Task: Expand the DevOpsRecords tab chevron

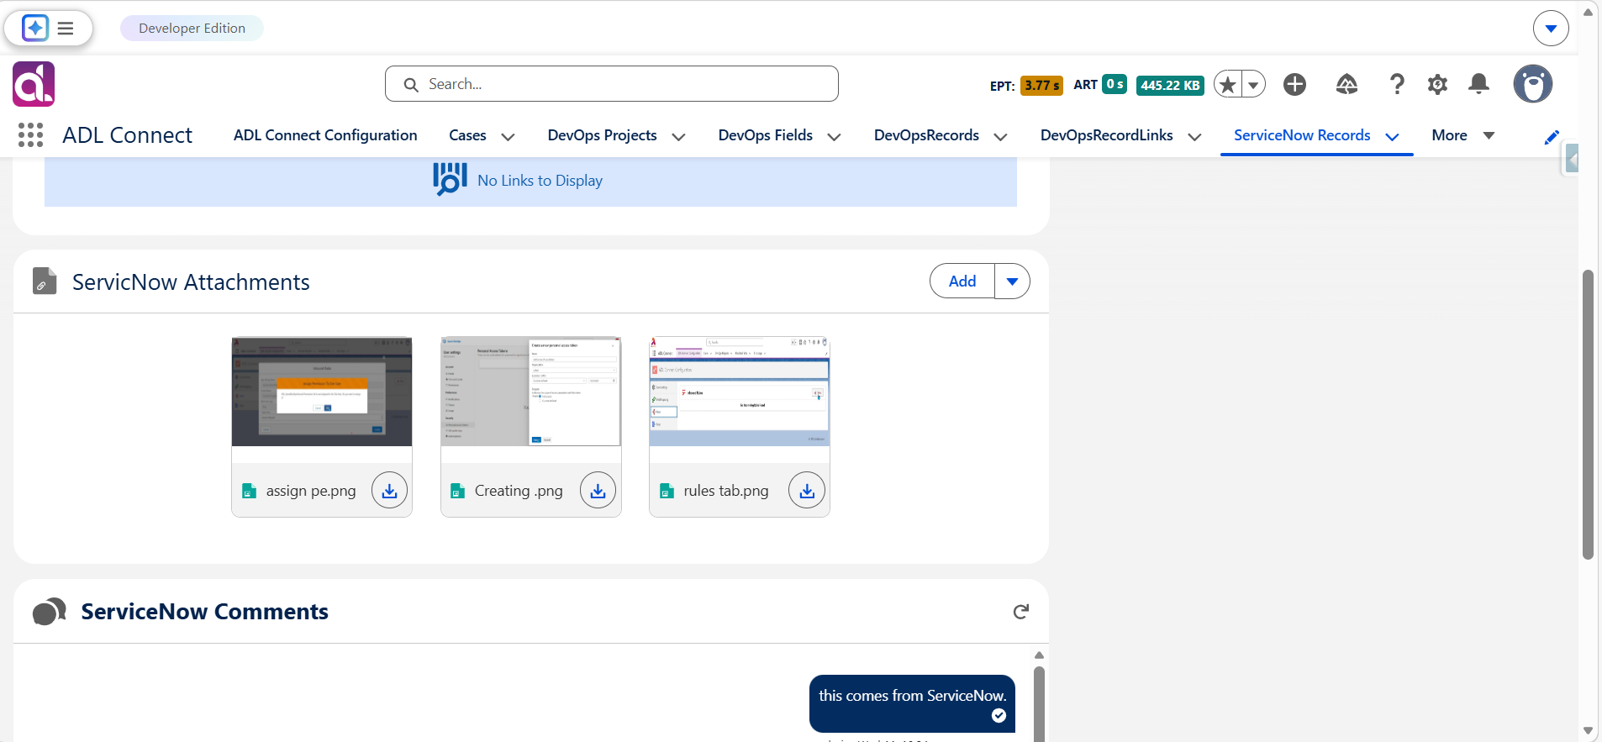Action: [1000, 137]
